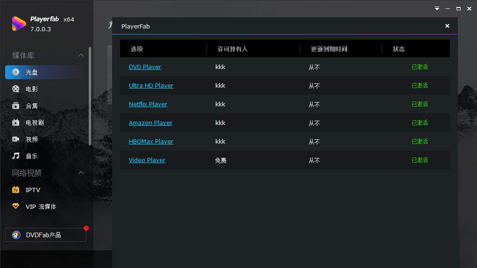Image resolution: width=477 pixels, height=268 pixels.
Task: Open the title bar dropdown menu arrow
Action: [437, 8]
